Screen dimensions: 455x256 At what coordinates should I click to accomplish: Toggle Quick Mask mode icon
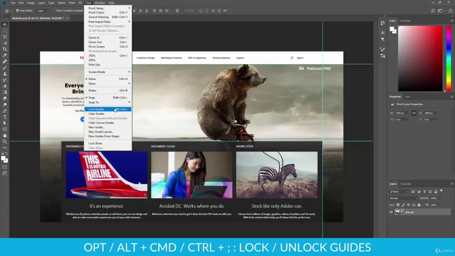pos(5,167)
